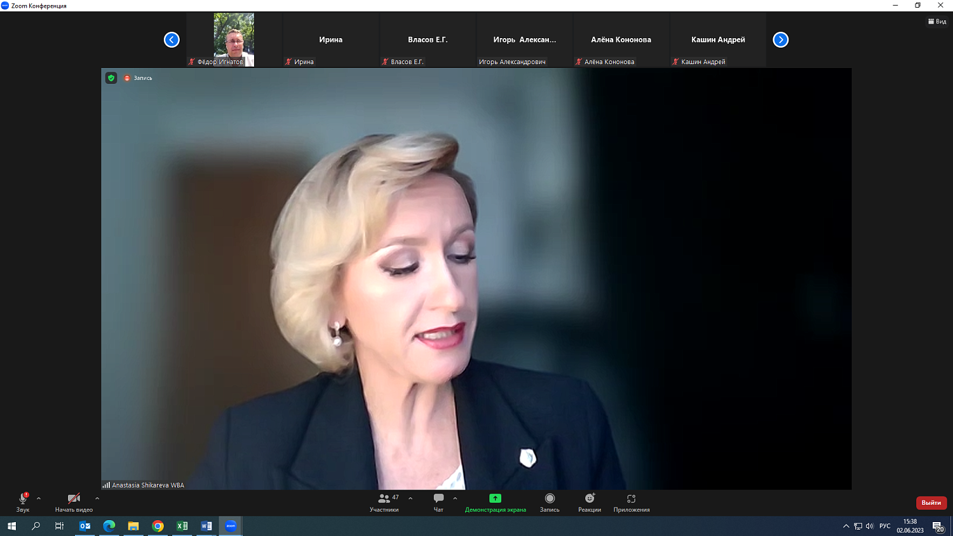
Task: Start screen sharing with Демонстрация экрана
Action: click(x=495, y=502)
